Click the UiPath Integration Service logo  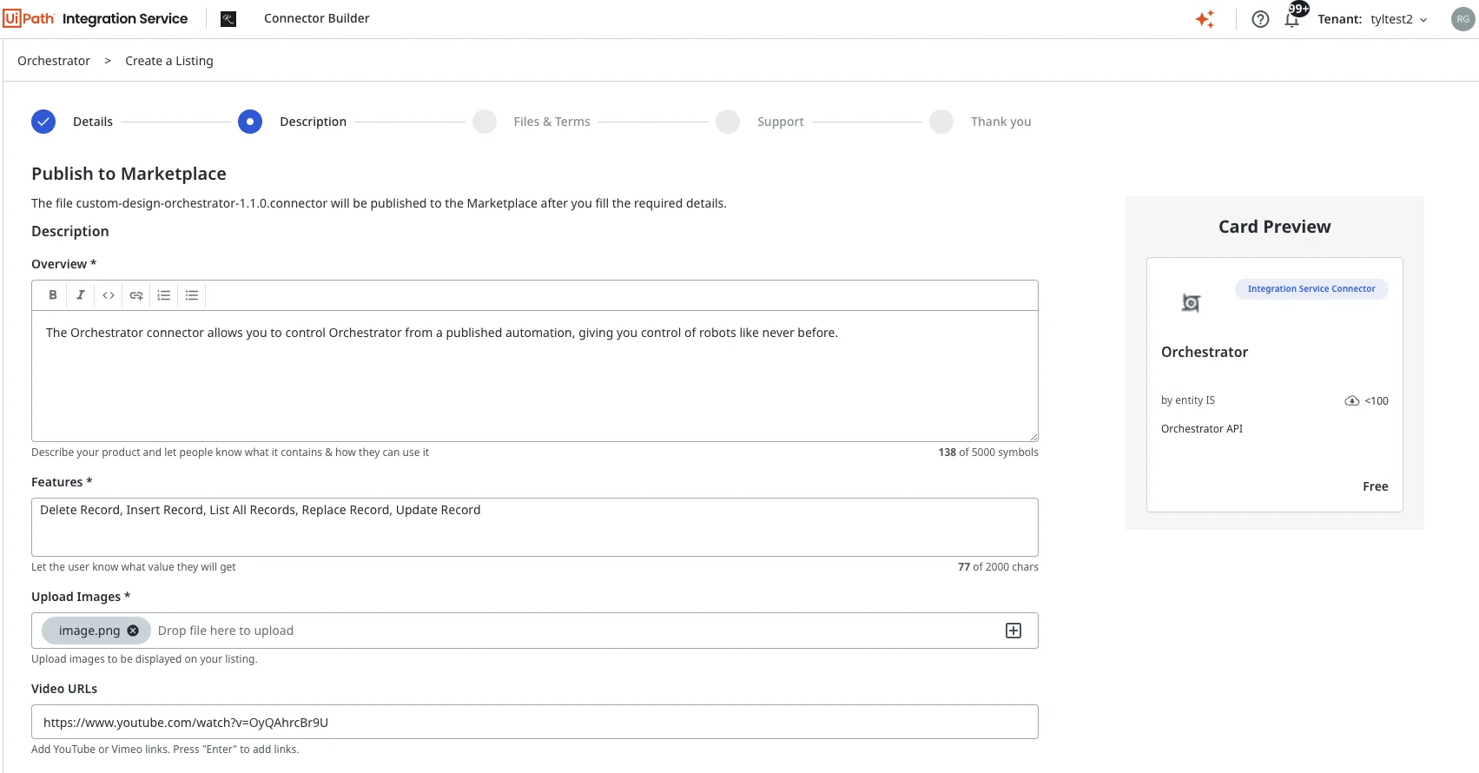(96, 19)
